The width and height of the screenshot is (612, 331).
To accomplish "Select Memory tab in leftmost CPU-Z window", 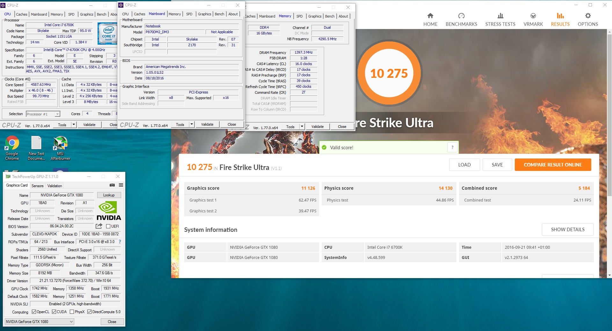I will pos(57,14).
